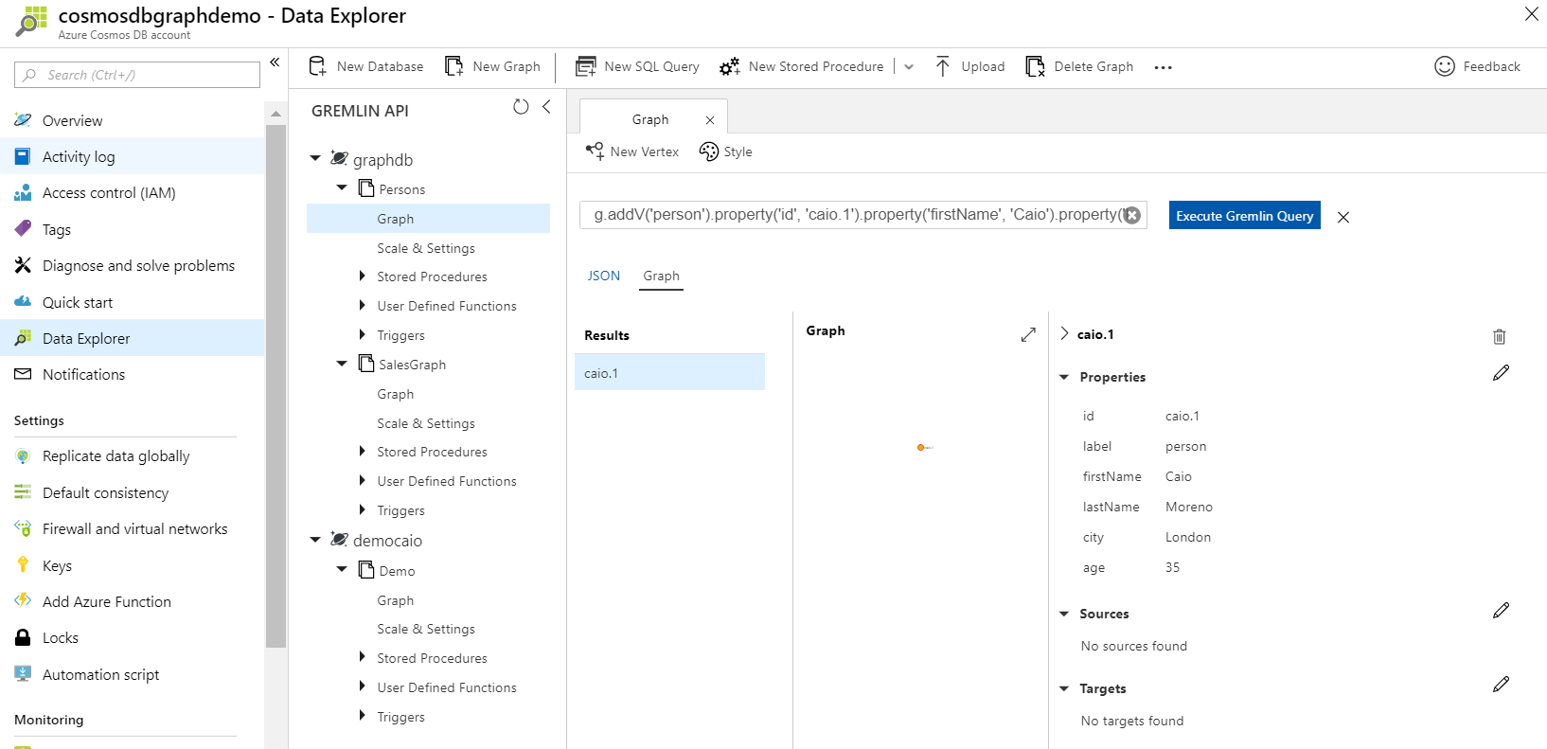Collapse the Gremlin API tree pane
Viewport: 1547px width, 749px height.
(x=546, y=107)
